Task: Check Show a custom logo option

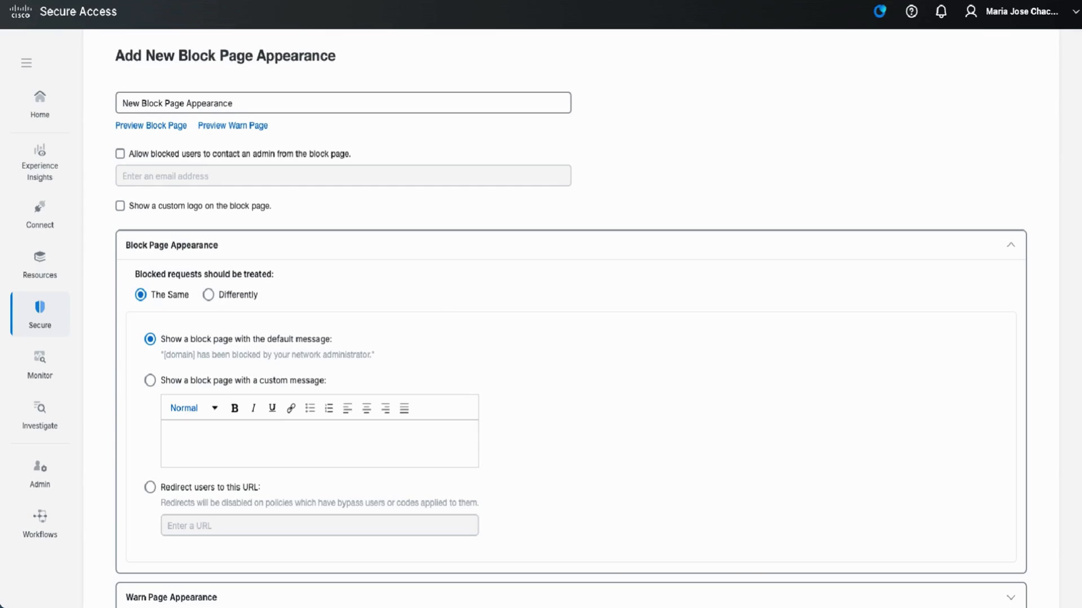Action: tap(120, 206)
